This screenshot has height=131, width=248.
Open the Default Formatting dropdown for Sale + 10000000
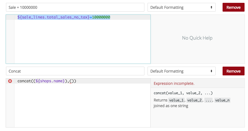coord(181,7)
